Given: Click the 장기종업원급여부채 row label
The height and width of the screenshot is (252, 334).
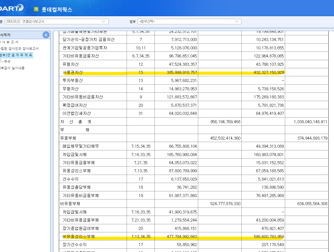Looking at the screenshot, I should coord(80,228).
